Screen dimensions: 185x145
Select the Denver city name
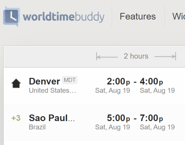click(x=44, y=81)
